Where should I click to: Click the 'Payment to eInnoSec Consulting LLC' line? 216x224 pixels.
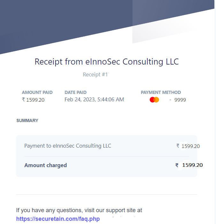(68, 146)
